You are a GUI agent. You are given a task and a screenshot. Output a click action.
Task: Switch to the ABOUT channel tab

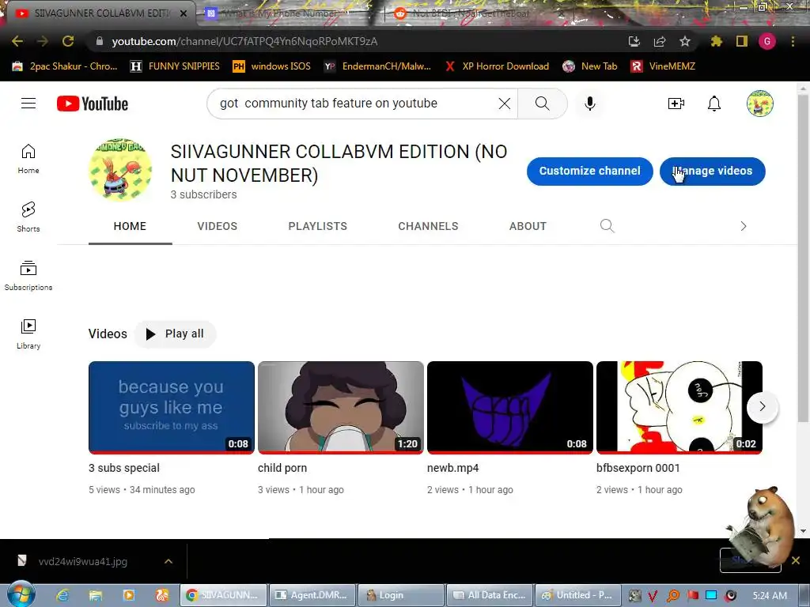(x=528, y=226)
